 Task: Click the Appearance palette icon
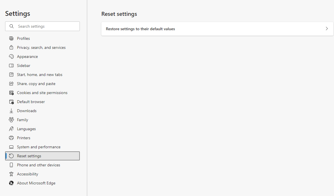[11, 56]
